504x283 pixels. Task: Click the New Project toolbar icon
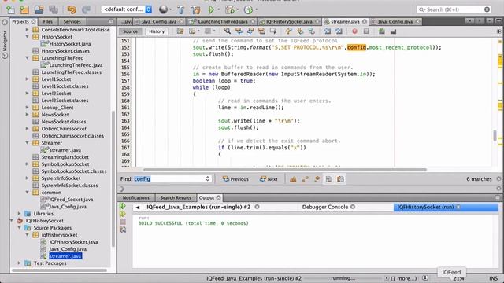tap(24, 9)
